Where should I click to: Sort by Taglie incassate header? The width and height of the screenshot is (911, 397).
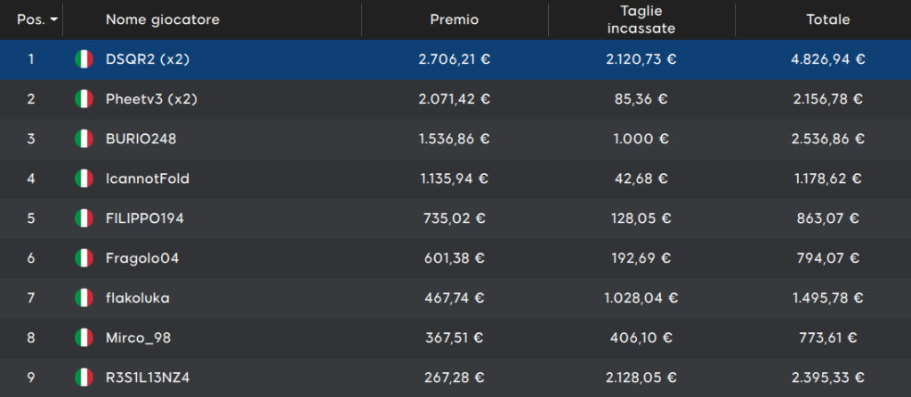tap(641, 20)
